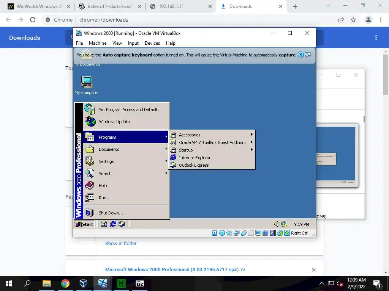Click the greyed shared folders indicator in VirtualBox status bar
This screenshot has width=389, height=291.
[251, 233]
